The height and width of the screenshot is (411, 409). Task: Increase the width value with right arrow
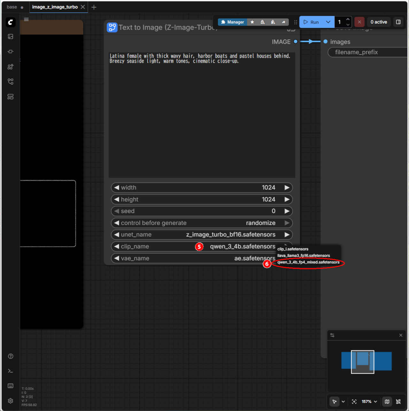(x=287, y=188)
